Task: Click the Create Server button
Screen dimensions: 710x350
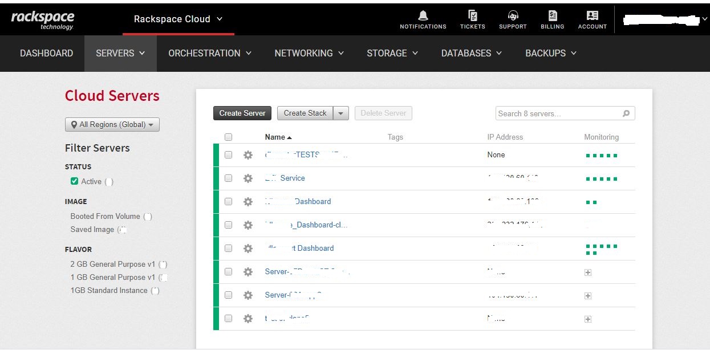Action: click(x=242, y=113)
